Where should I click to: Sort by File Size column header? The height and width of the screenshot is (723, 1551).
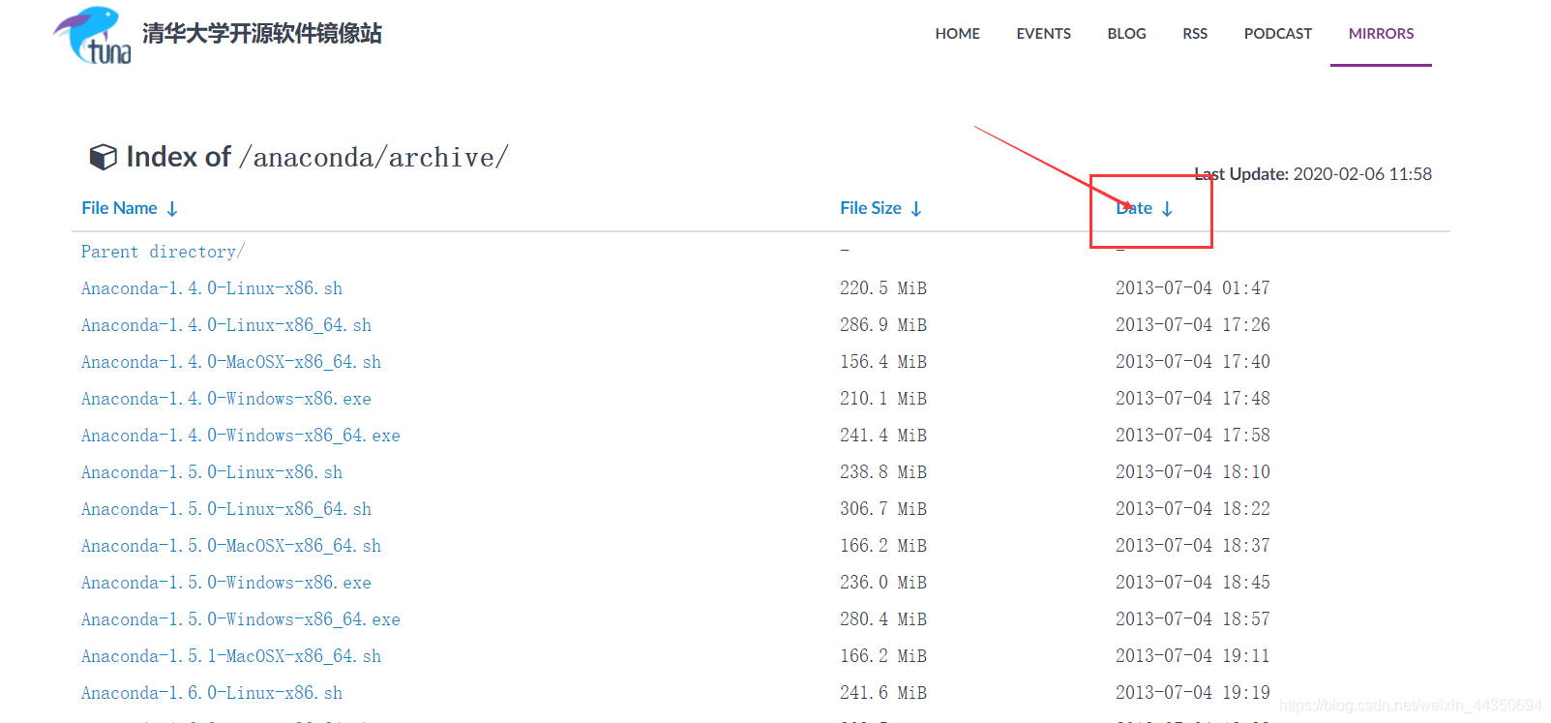click(x=870, y=208)
